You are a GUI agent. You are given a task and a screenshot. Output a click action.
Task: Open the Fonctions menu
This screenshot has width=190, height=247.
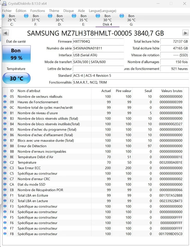pyautogui.click(x=38, y=11)
